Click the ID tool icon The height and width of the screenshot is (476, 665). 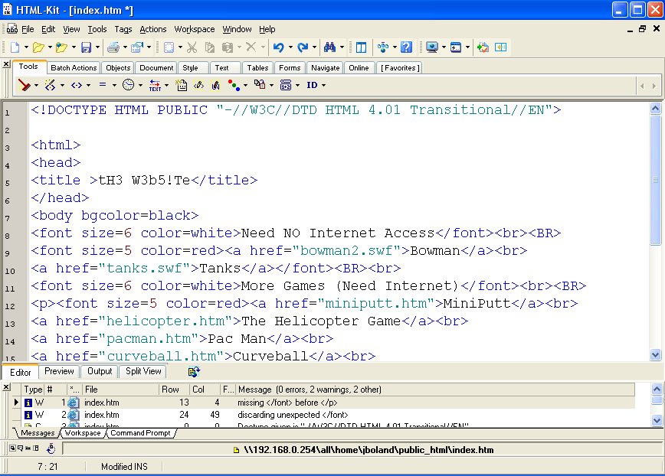click(312, 85)
